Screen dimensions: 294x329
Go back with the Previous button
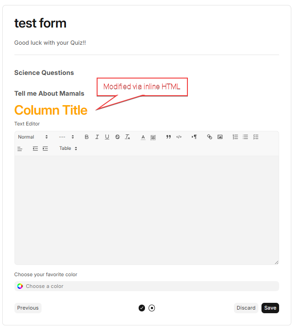click(x=28, y=308)
